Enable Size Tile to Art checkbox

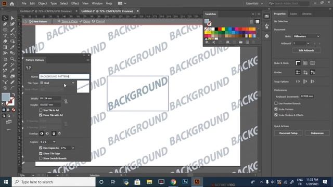coord(41,110)
